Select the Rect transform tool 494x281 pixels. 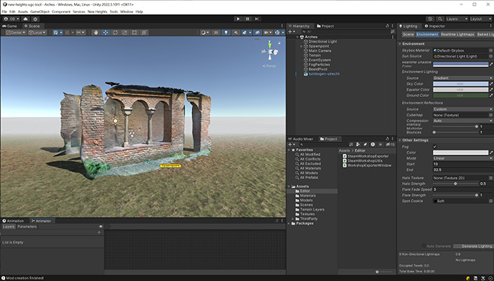134,32
